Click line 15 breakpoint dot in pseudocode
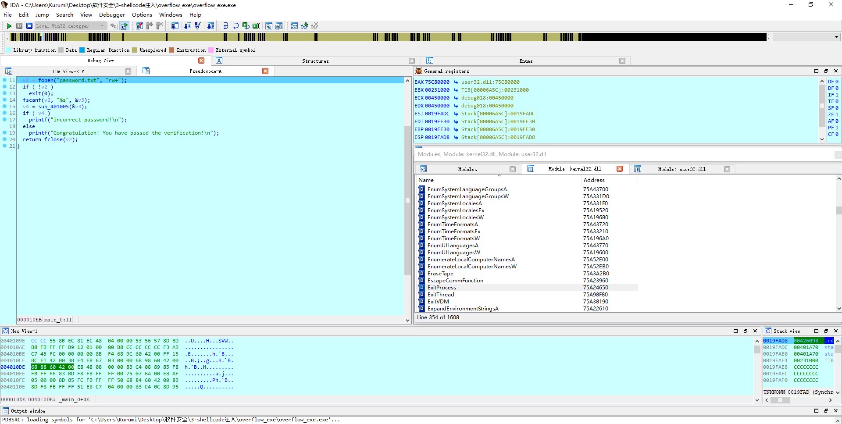842x424 pixels. [x=4, y=107]
